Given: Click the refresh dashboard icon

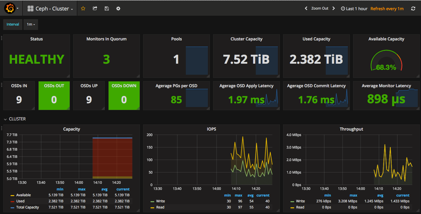Looking at the screenshot, I should click(x=413, y=9).
